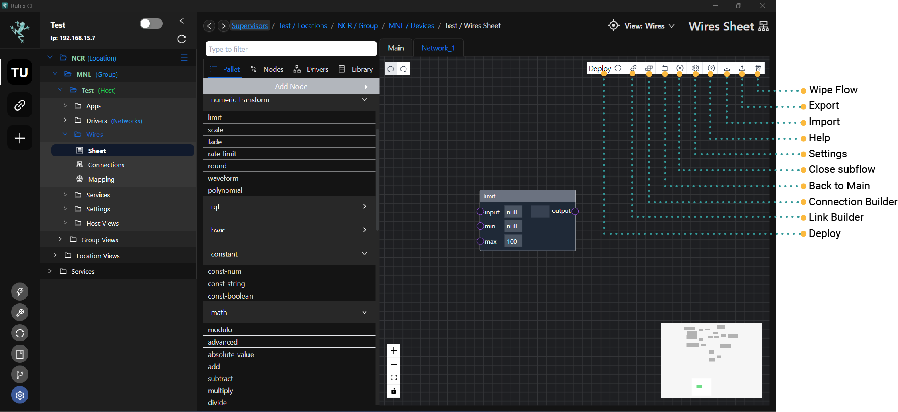Image resolution: width=898 pixels, height=412 pixels.
Task: Open the Help question mark icon
Action: [711, 68]
